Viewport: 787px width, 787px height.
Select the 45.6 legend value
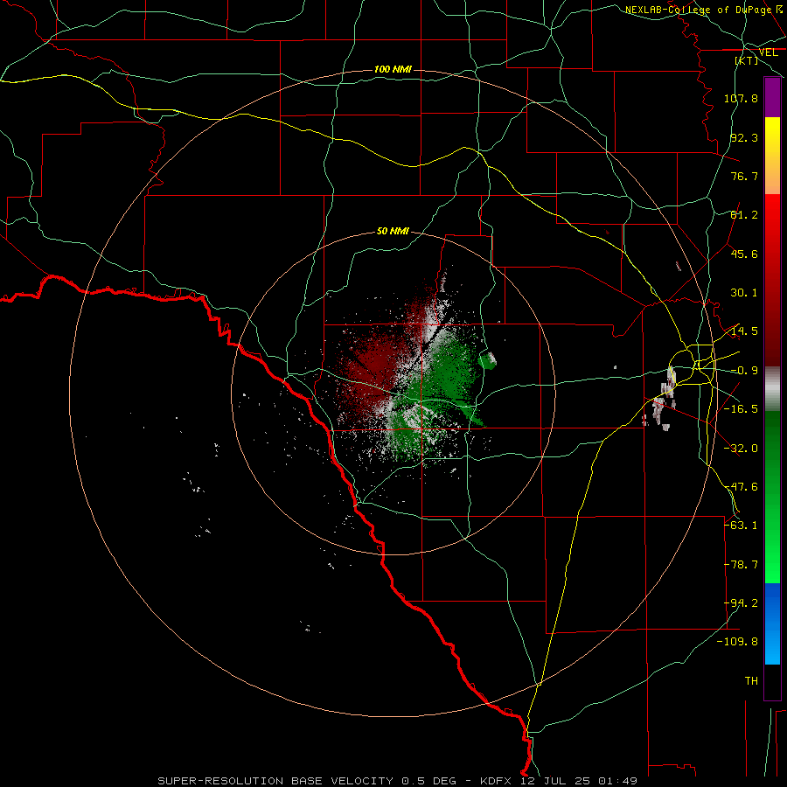[x=744, y=254]
